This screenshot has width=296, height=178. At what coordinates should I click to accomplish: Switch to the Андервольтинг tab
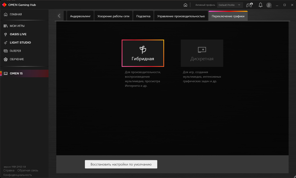[x=80, y=16]
